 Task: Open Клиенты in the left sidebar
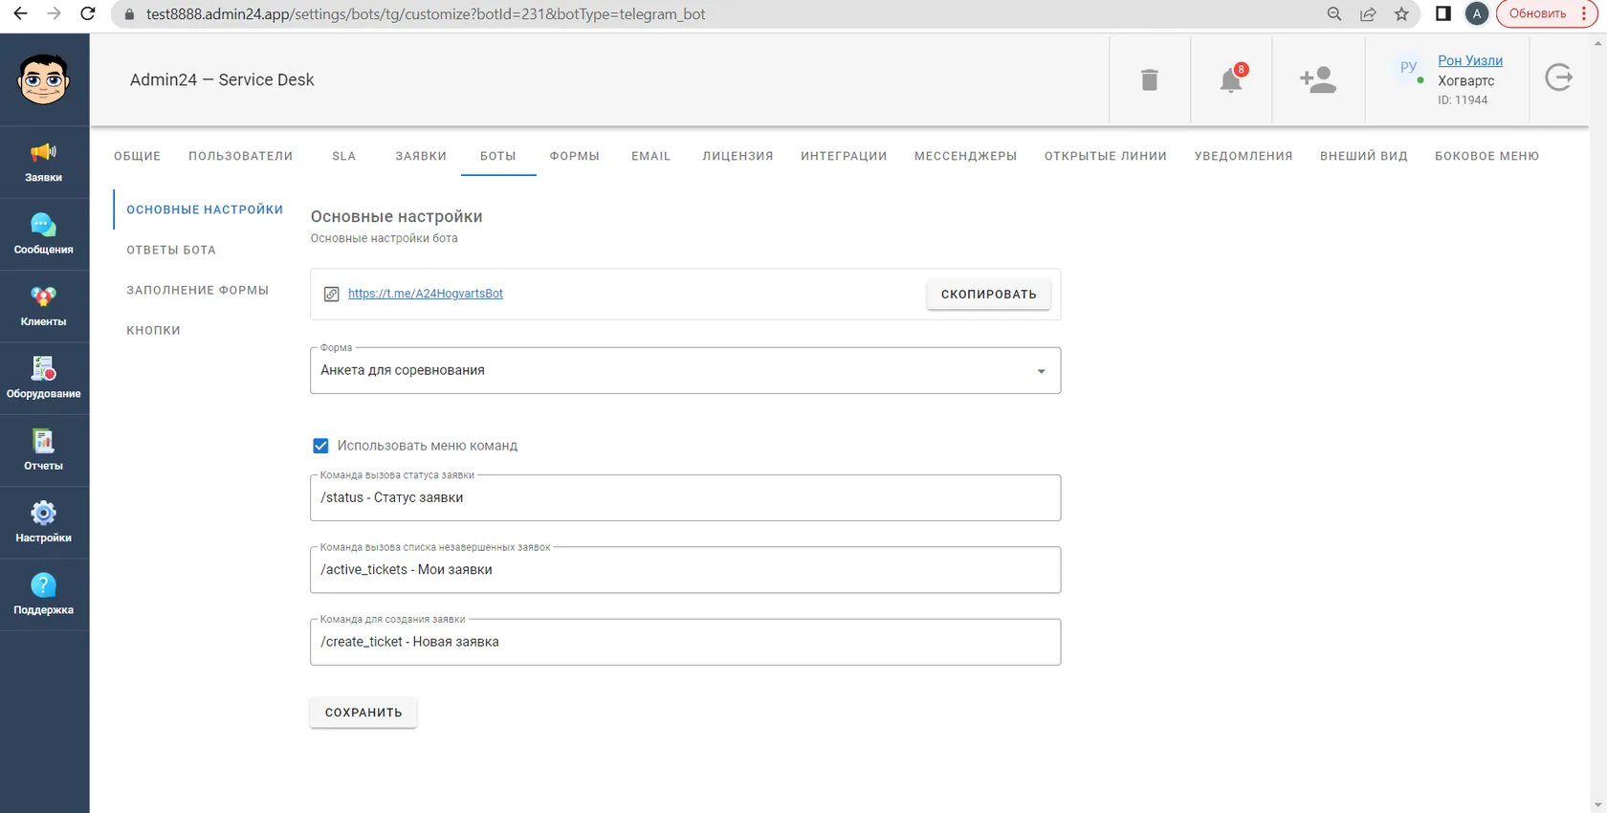pos(44,306)
